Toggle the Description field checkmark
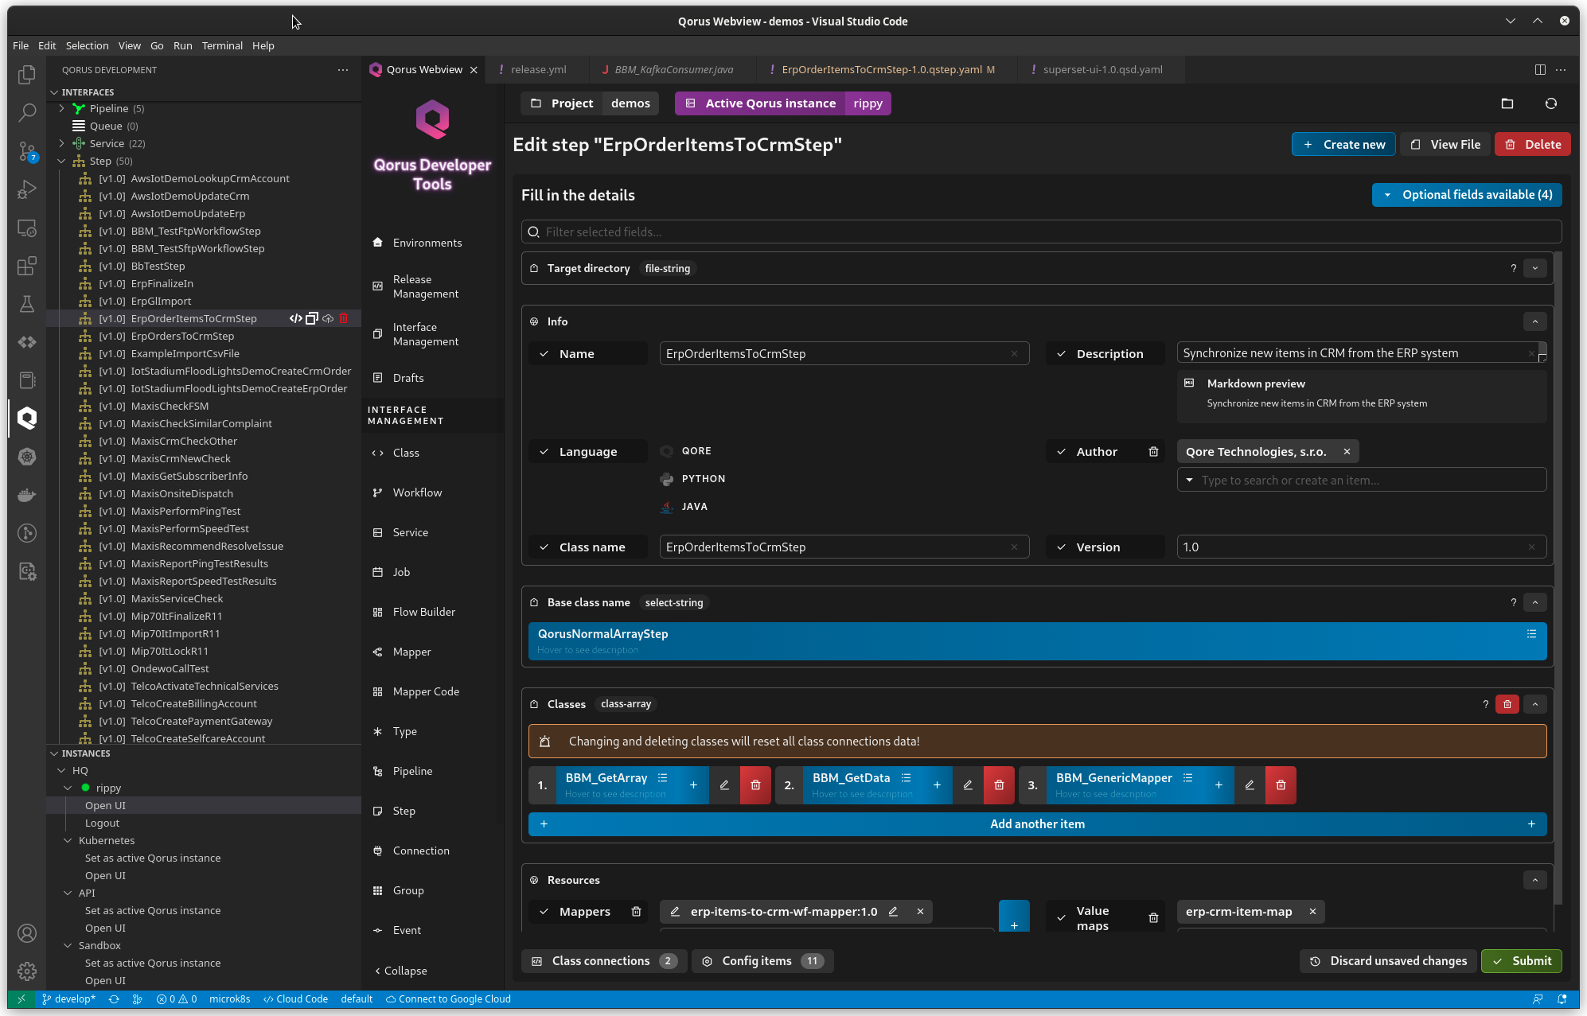Image resolution: width=1587 pixels, height=1016 pixels. point(1061,354)
